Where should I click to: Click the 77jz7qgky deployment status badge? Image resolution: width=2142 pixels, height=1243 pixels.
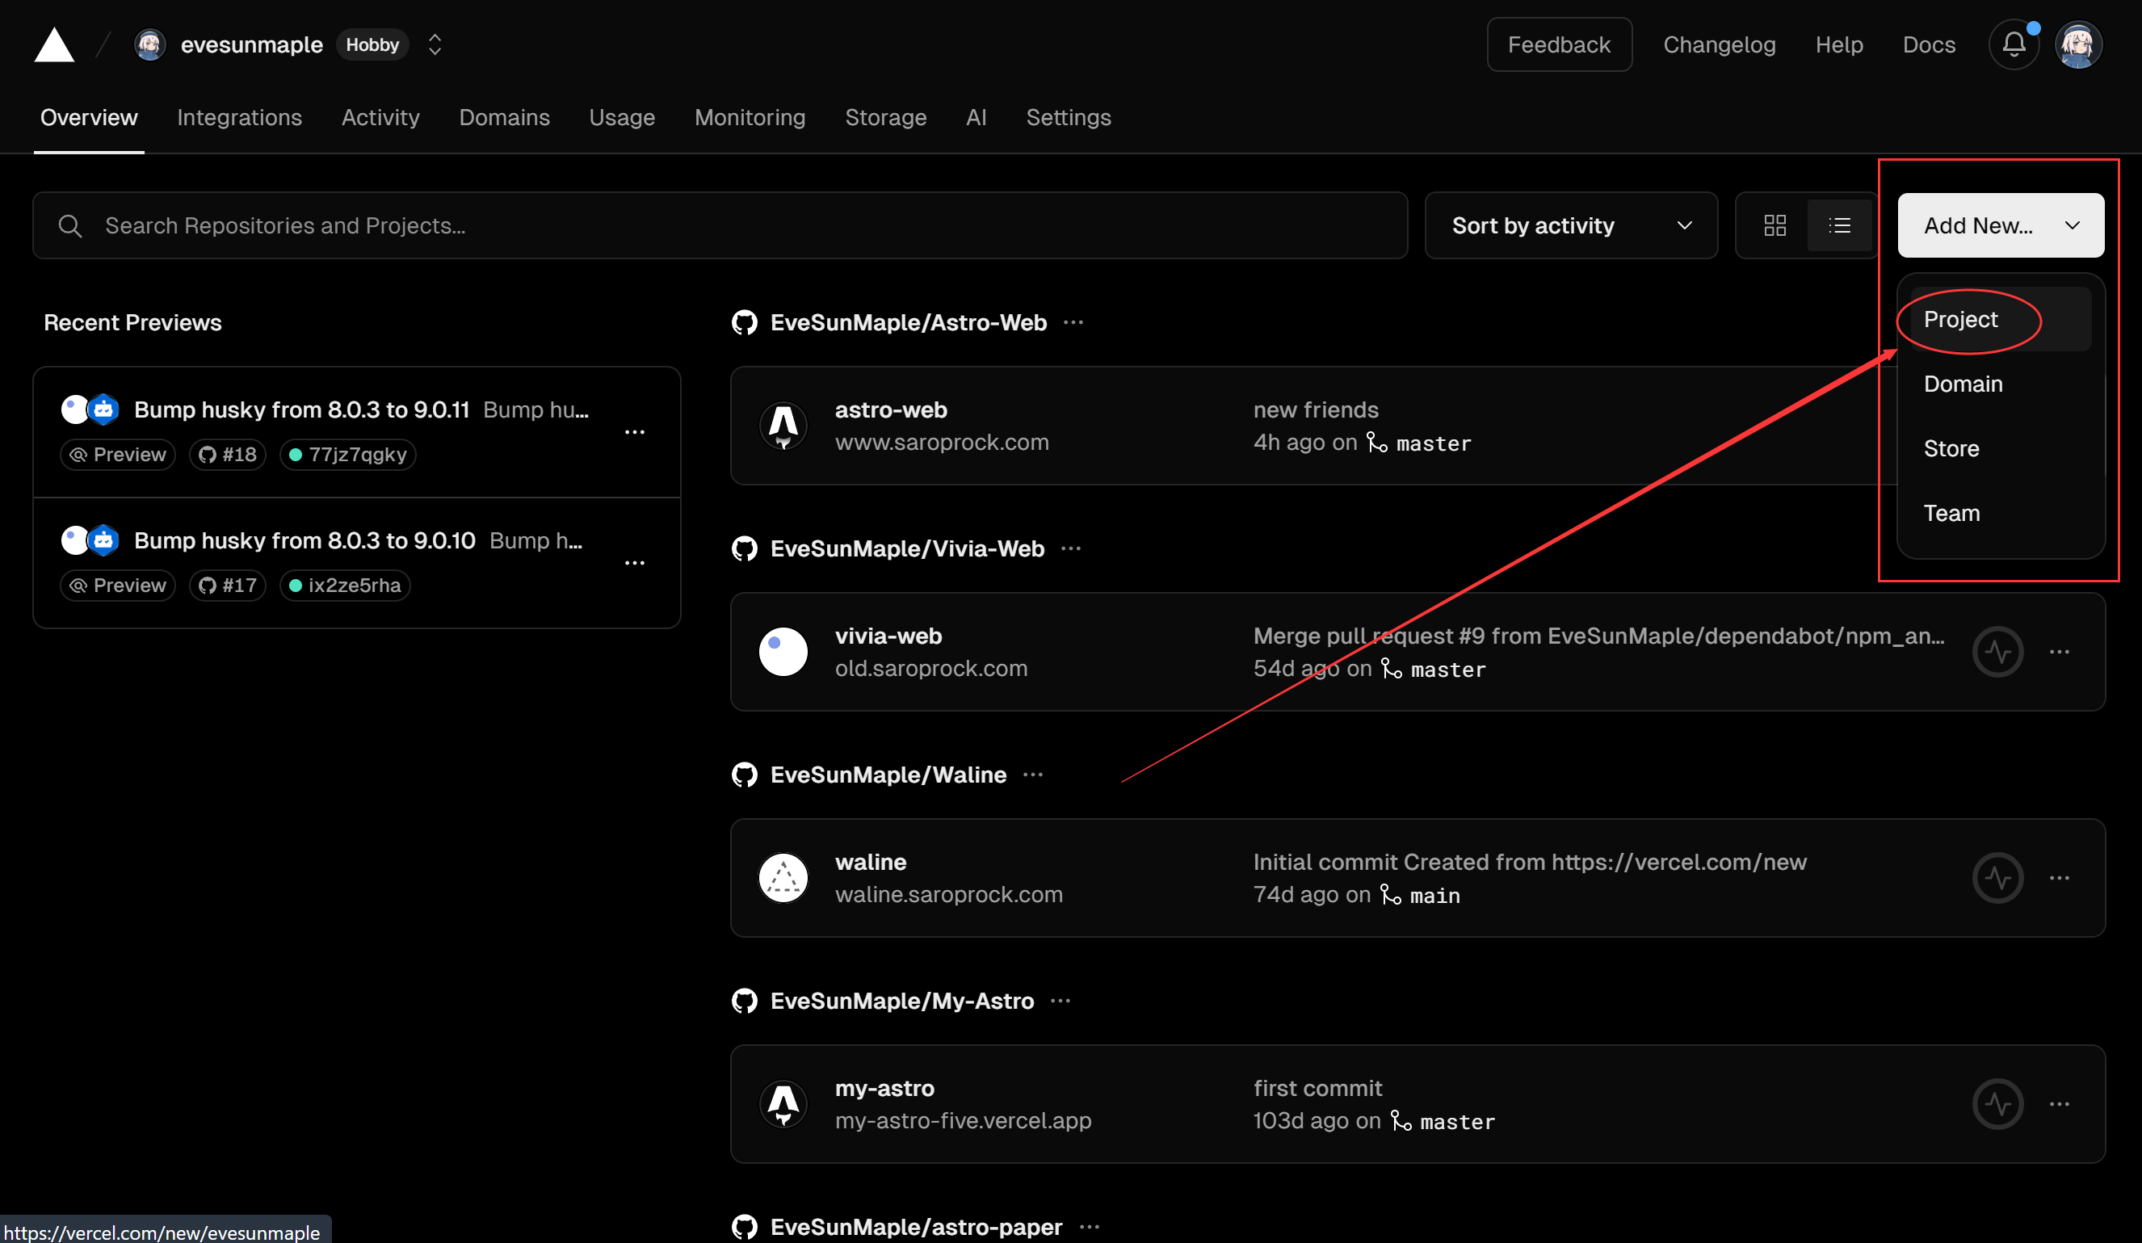pos(347,455)
